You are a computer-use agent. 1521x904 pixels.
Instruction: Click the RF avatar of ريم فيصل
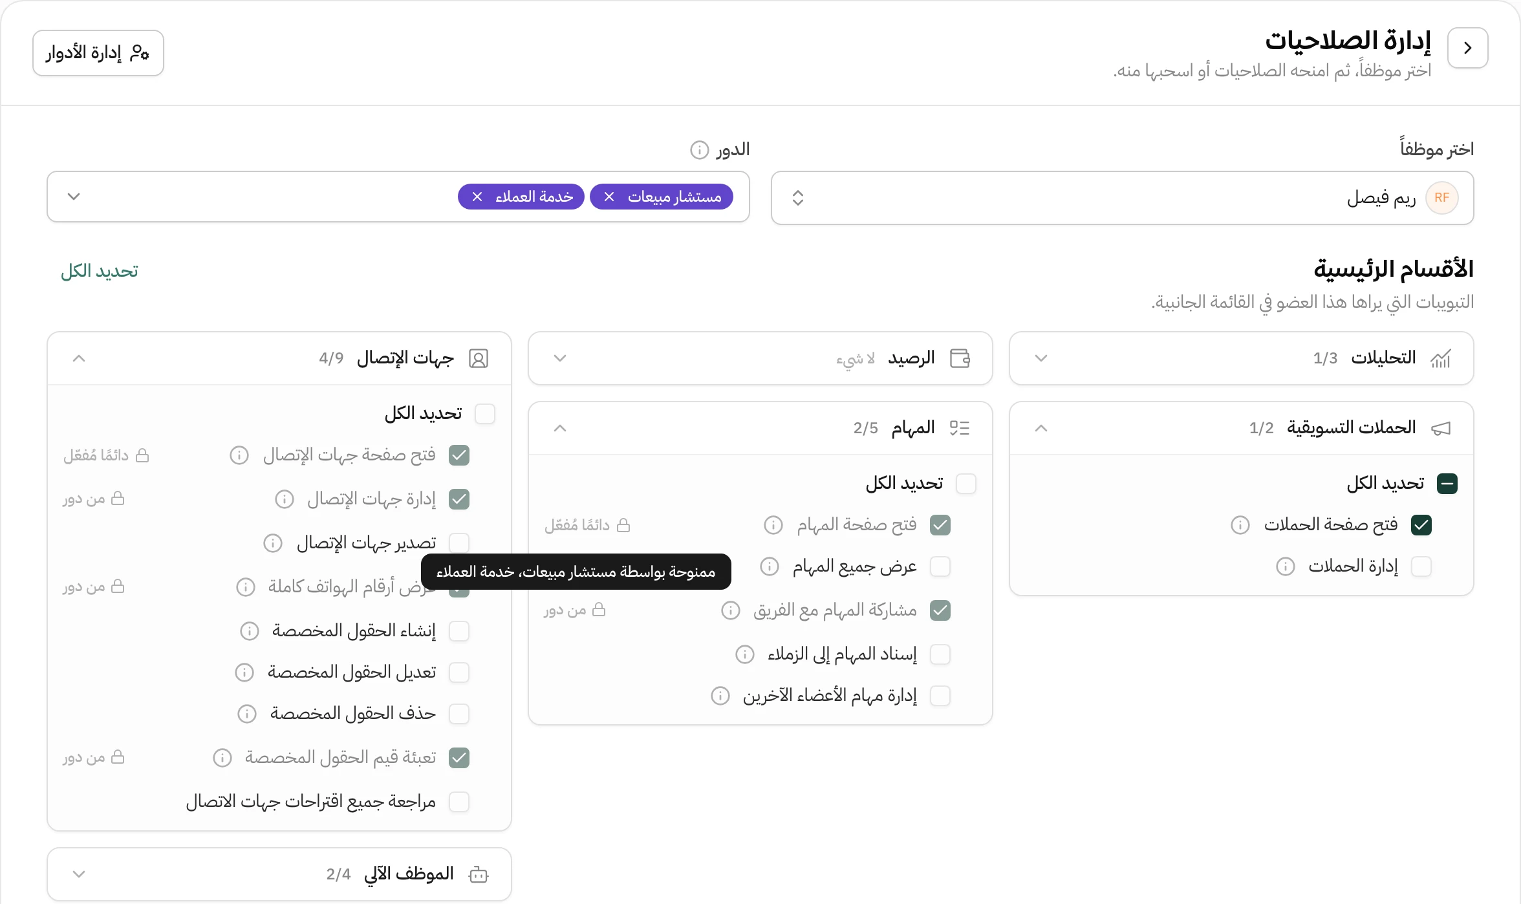pos(1441,198)
